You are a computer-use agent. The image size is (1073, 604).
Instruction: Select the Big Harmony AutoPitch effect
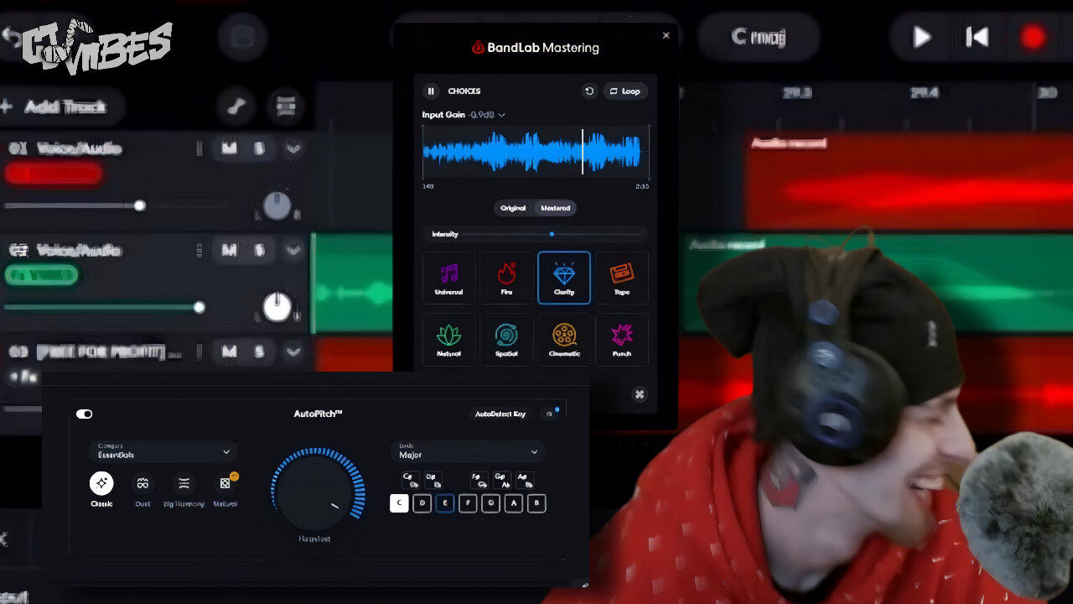(184, 489)
